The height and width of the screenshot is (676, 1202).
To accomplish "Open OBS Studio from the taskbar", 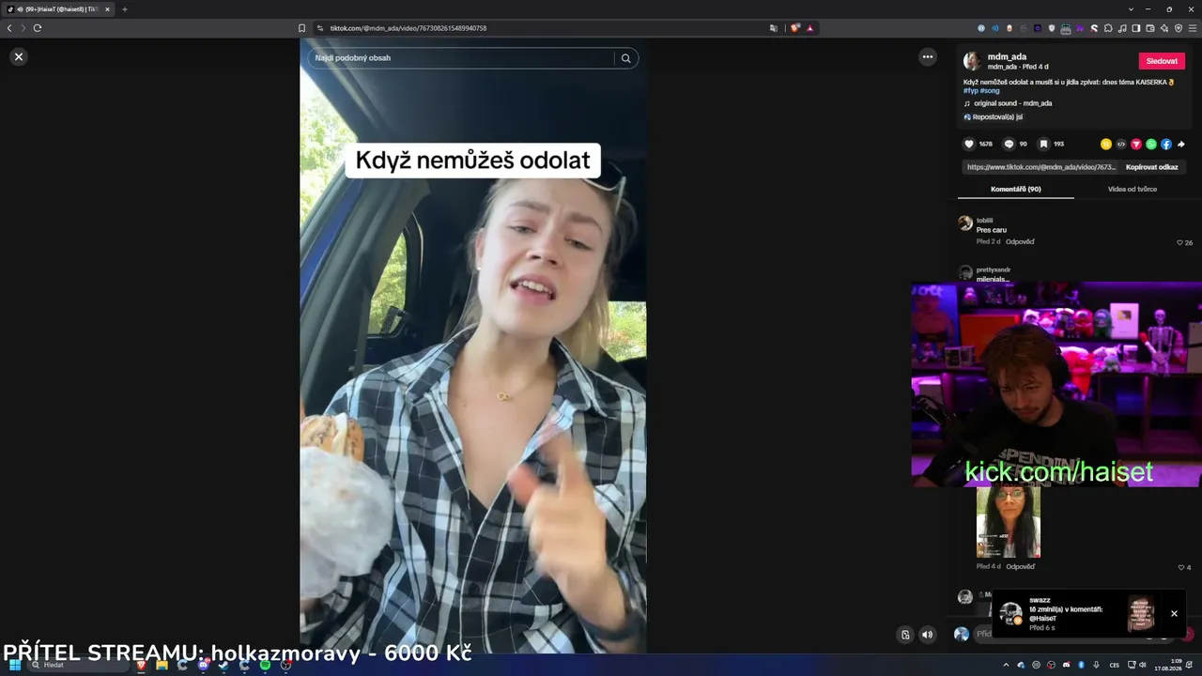I will click(286, 665).
